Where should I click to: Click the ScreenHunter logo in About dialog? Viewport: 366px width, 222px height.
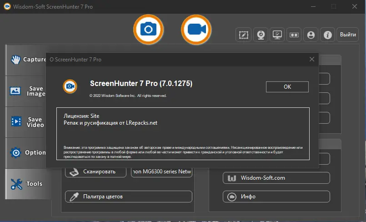(x=70, y=86)
